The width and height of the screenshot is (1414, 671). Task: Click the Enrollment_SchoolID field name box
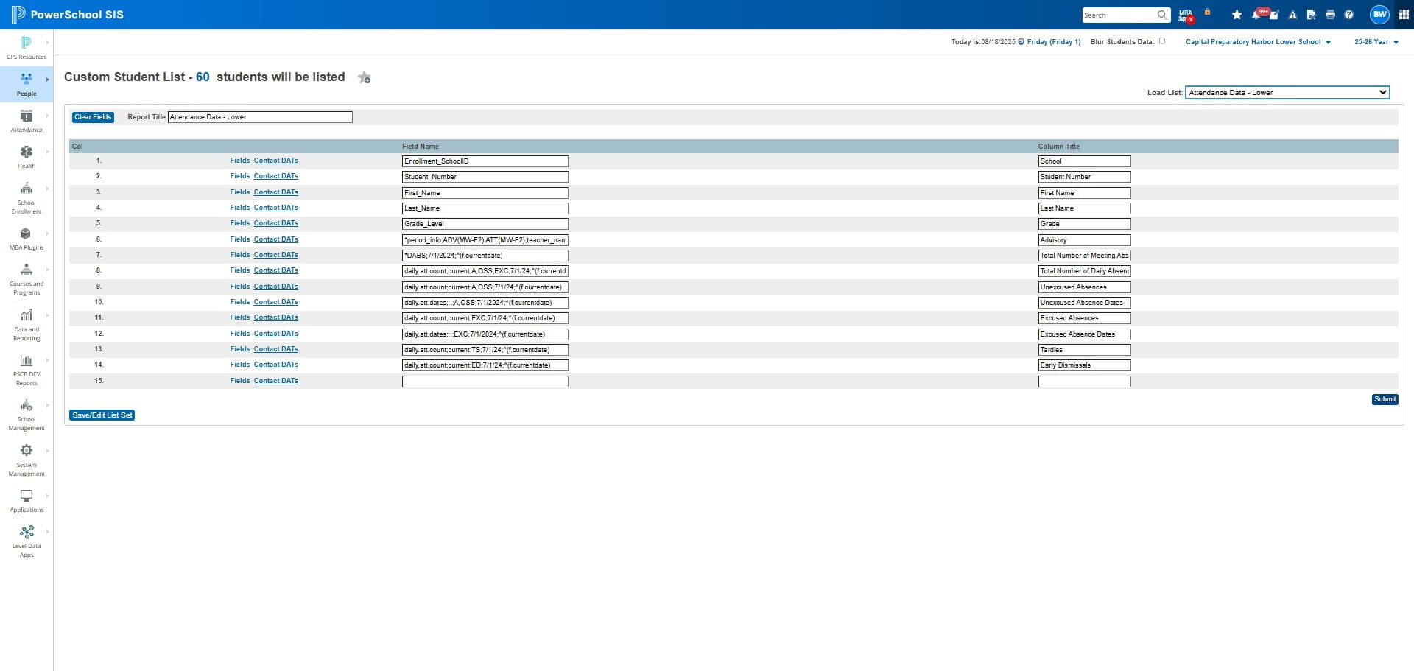[x=485, y=161]
